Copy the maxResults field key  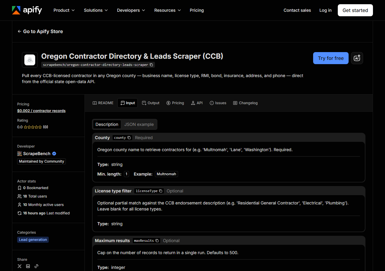coord(157,241)
